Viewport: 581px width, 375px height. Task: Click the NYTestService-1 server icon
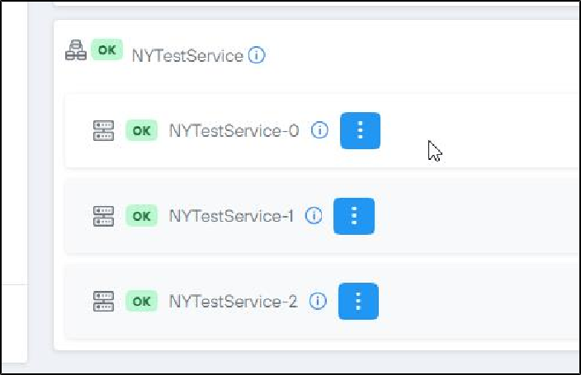coord(104,216)
